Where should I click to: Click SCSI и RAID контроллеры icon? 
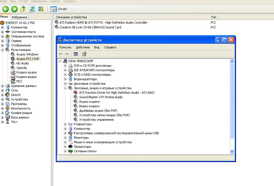[70, 75]
